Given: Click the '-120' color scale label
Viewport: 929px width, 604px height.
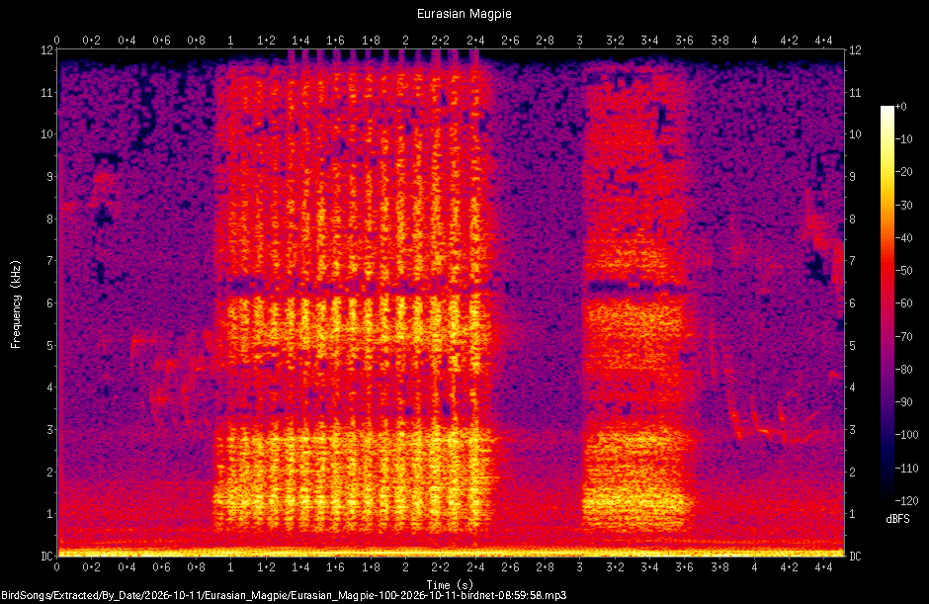Looking at the screenshot, I should [906, 501].
